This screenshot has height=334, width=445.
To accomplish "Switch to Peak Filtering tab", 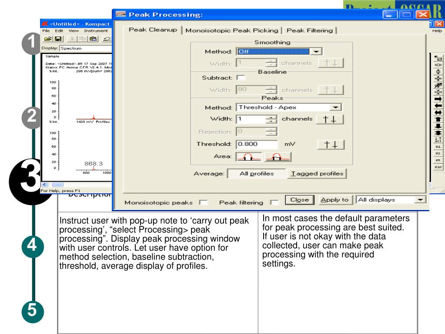I will pos(309,30).
